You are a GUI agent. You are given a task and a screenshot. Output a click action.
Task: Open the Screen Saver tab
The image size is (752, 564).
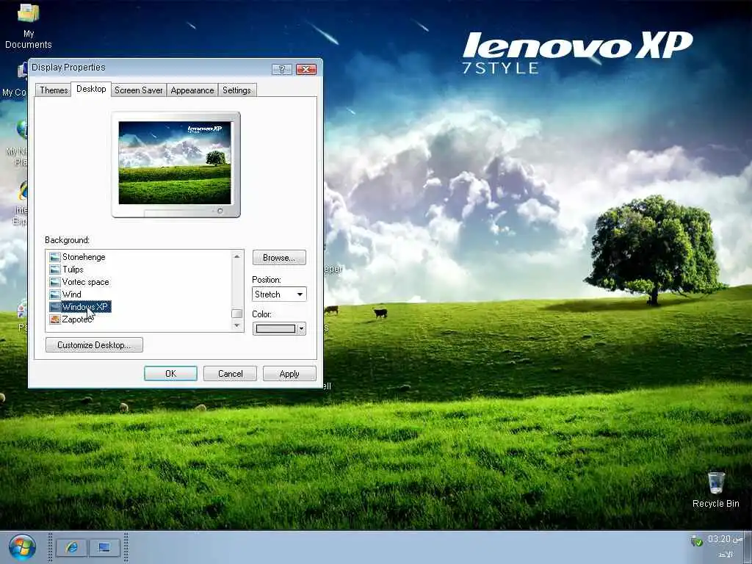click(139, 90)
